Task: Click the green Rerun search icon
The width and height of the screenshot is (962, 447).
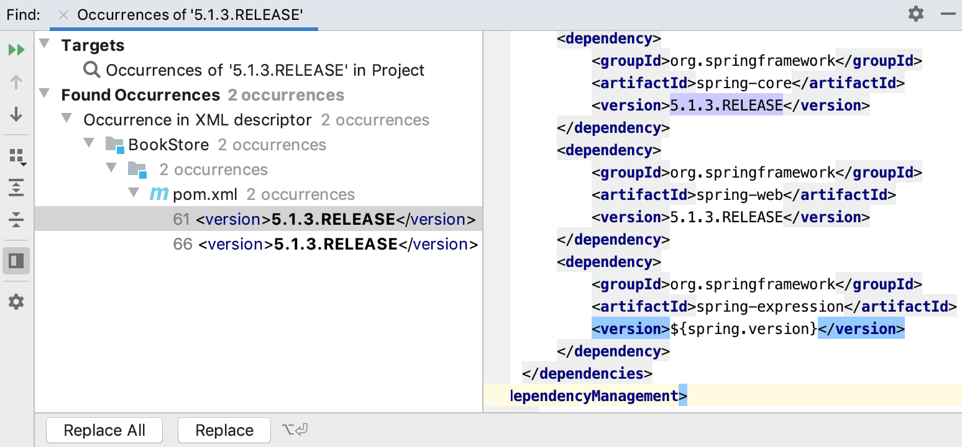Action: pos(17,50)
